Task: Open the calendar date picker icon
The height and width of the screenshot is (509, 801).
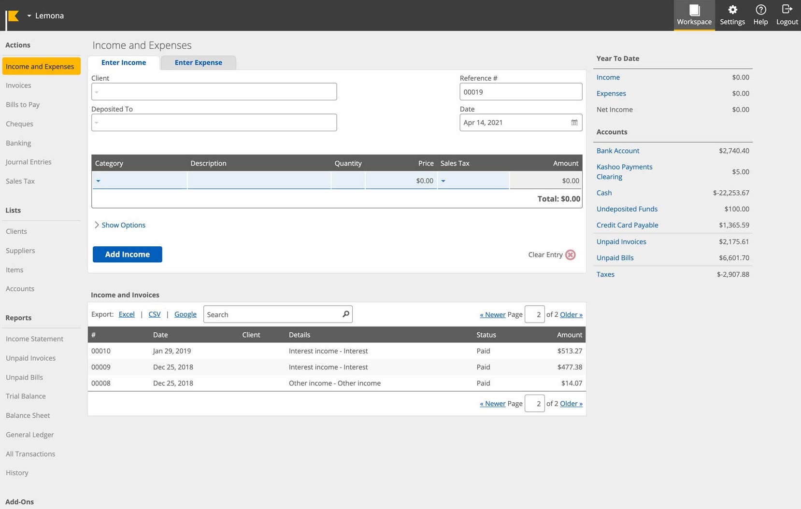Action: click(x=574, y=123)
